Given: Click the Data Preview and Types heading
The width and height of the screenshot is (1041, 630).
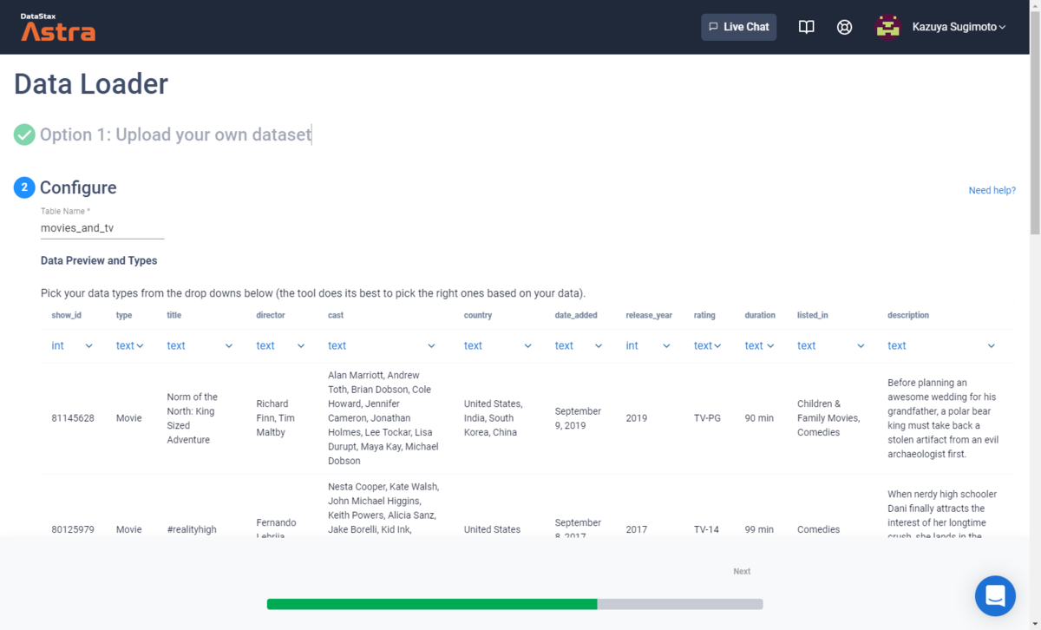Looking at the screenshot, I should pyautogui.click(x=99, y=260).
